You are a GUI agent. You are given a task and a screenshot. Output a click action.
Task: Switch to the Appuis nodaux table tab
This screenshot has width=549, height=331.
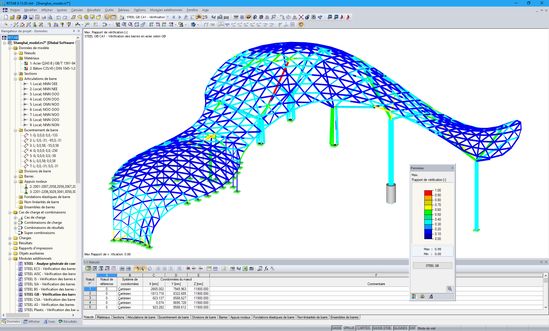point(240,317)
